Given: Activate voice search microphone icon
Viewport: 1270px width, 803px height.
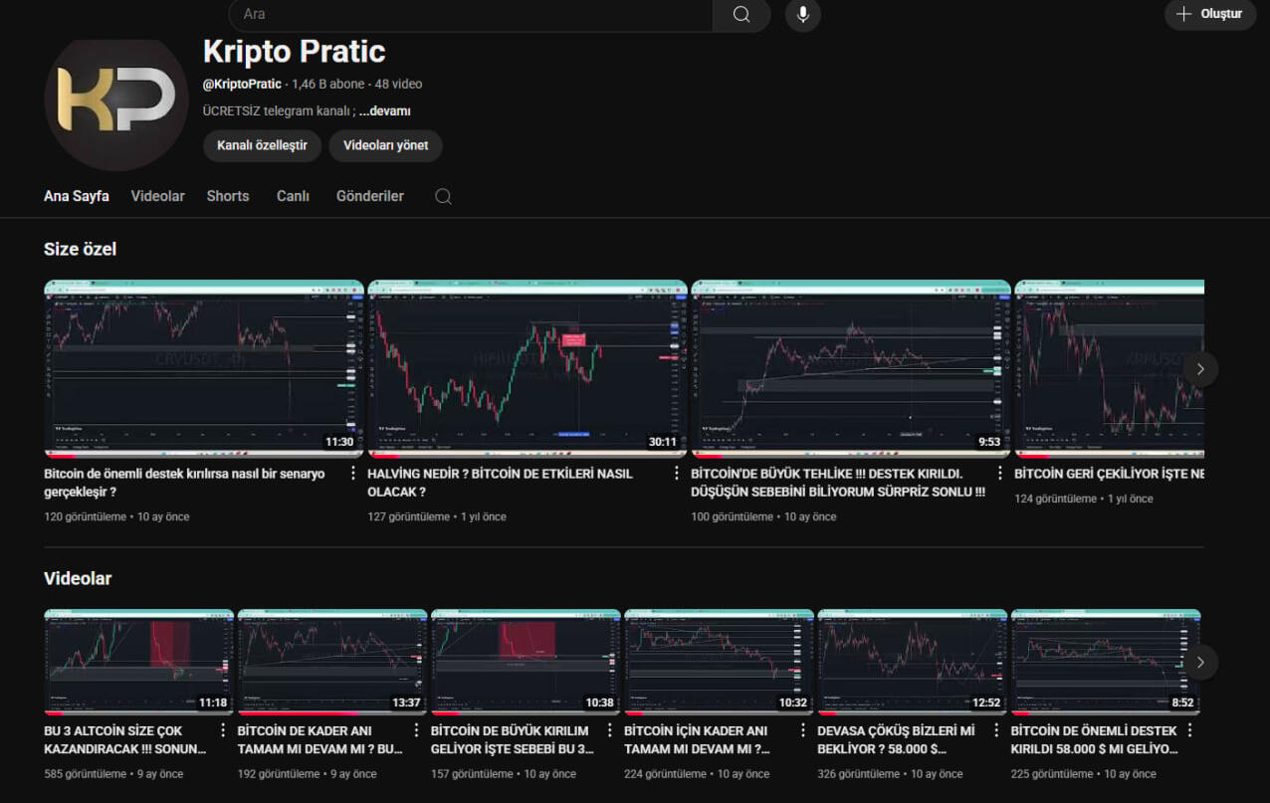Looking at the screenshot, I should click(802, 14).
